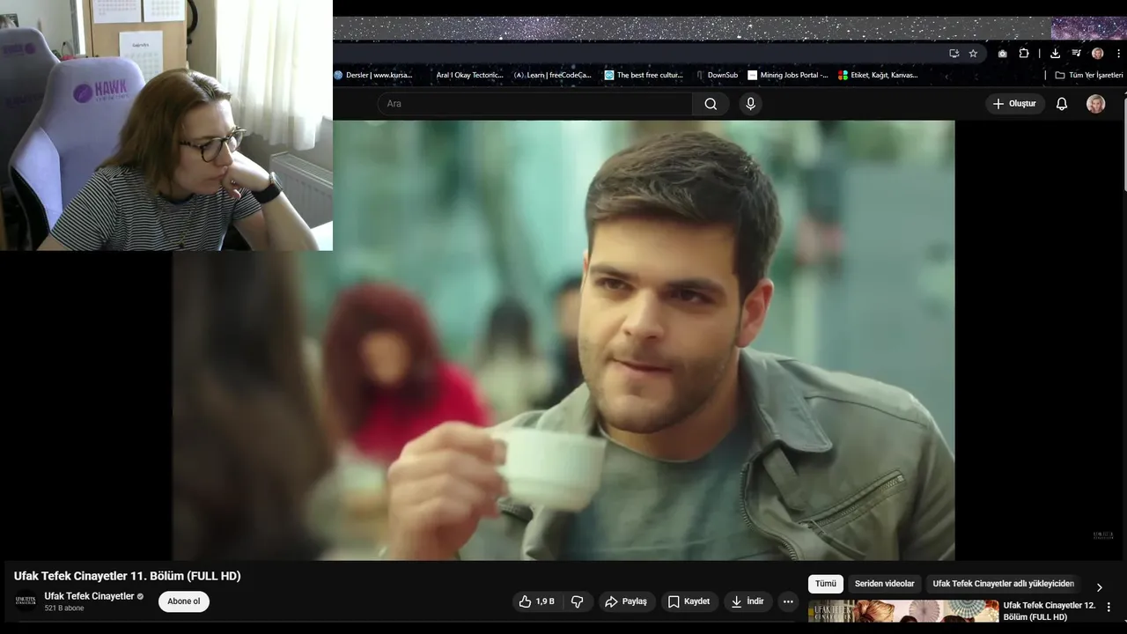Download the video with İndir
Viewport: 1127px width, 634px height.
(748, 601)
